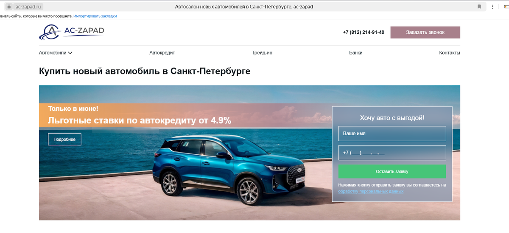The width and height of the screenshot is (509, 233).
Task: Open the Автокредит menu item
Action: (x=162, y=53)
